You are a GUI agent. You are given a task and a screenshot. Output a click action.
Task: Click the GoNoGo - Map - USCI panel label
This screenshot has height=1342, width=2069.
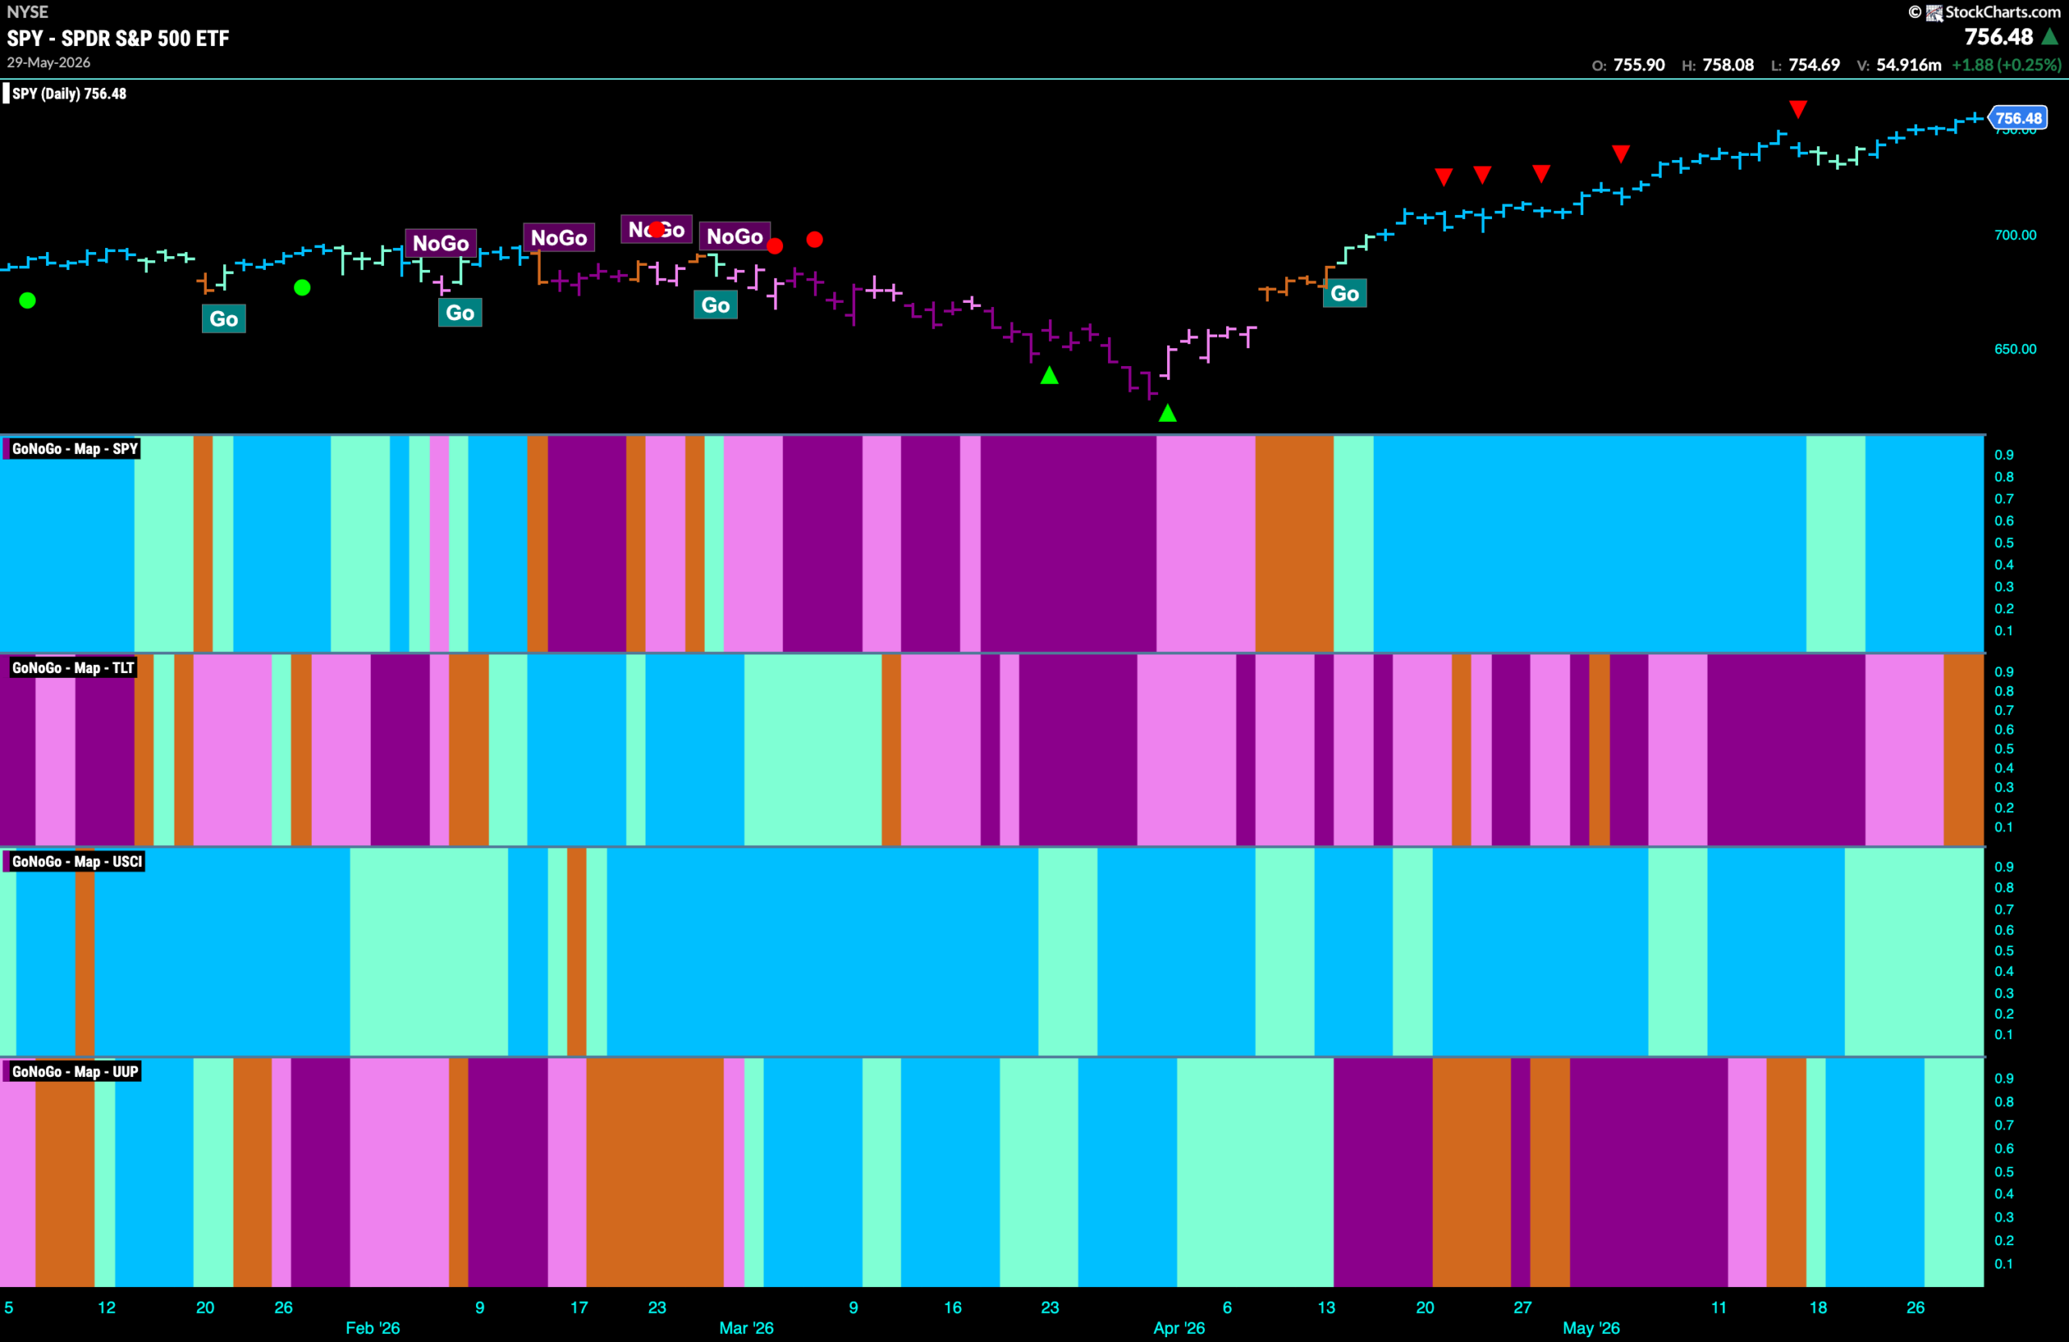[77, 861]
